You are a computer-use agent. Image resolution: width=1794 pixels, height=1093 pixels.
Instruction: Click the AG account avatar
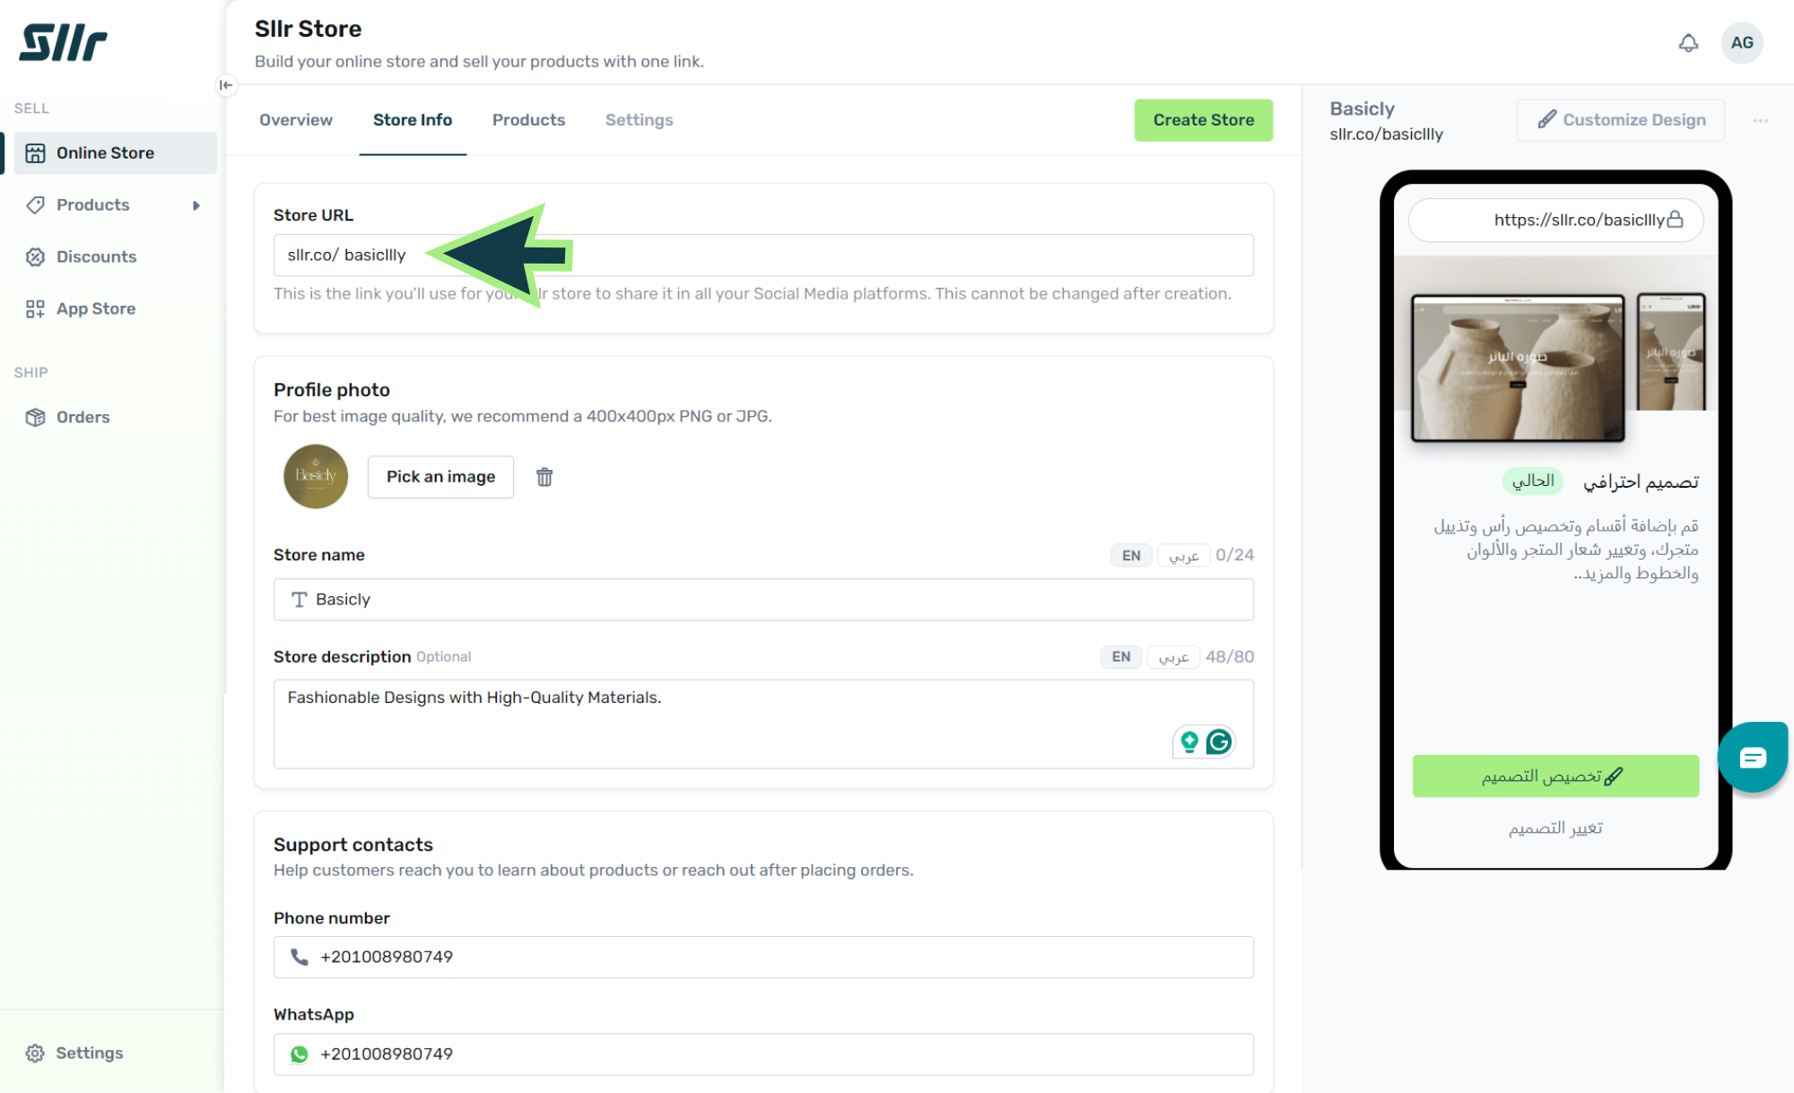click(x=1741, y=43)
